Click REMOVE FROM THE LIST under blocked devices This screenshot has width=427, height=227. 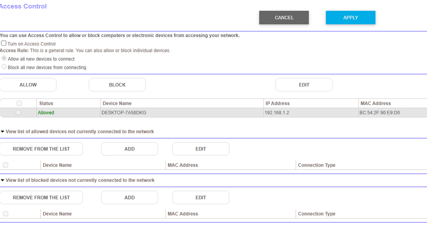click(x=41, y=197)
